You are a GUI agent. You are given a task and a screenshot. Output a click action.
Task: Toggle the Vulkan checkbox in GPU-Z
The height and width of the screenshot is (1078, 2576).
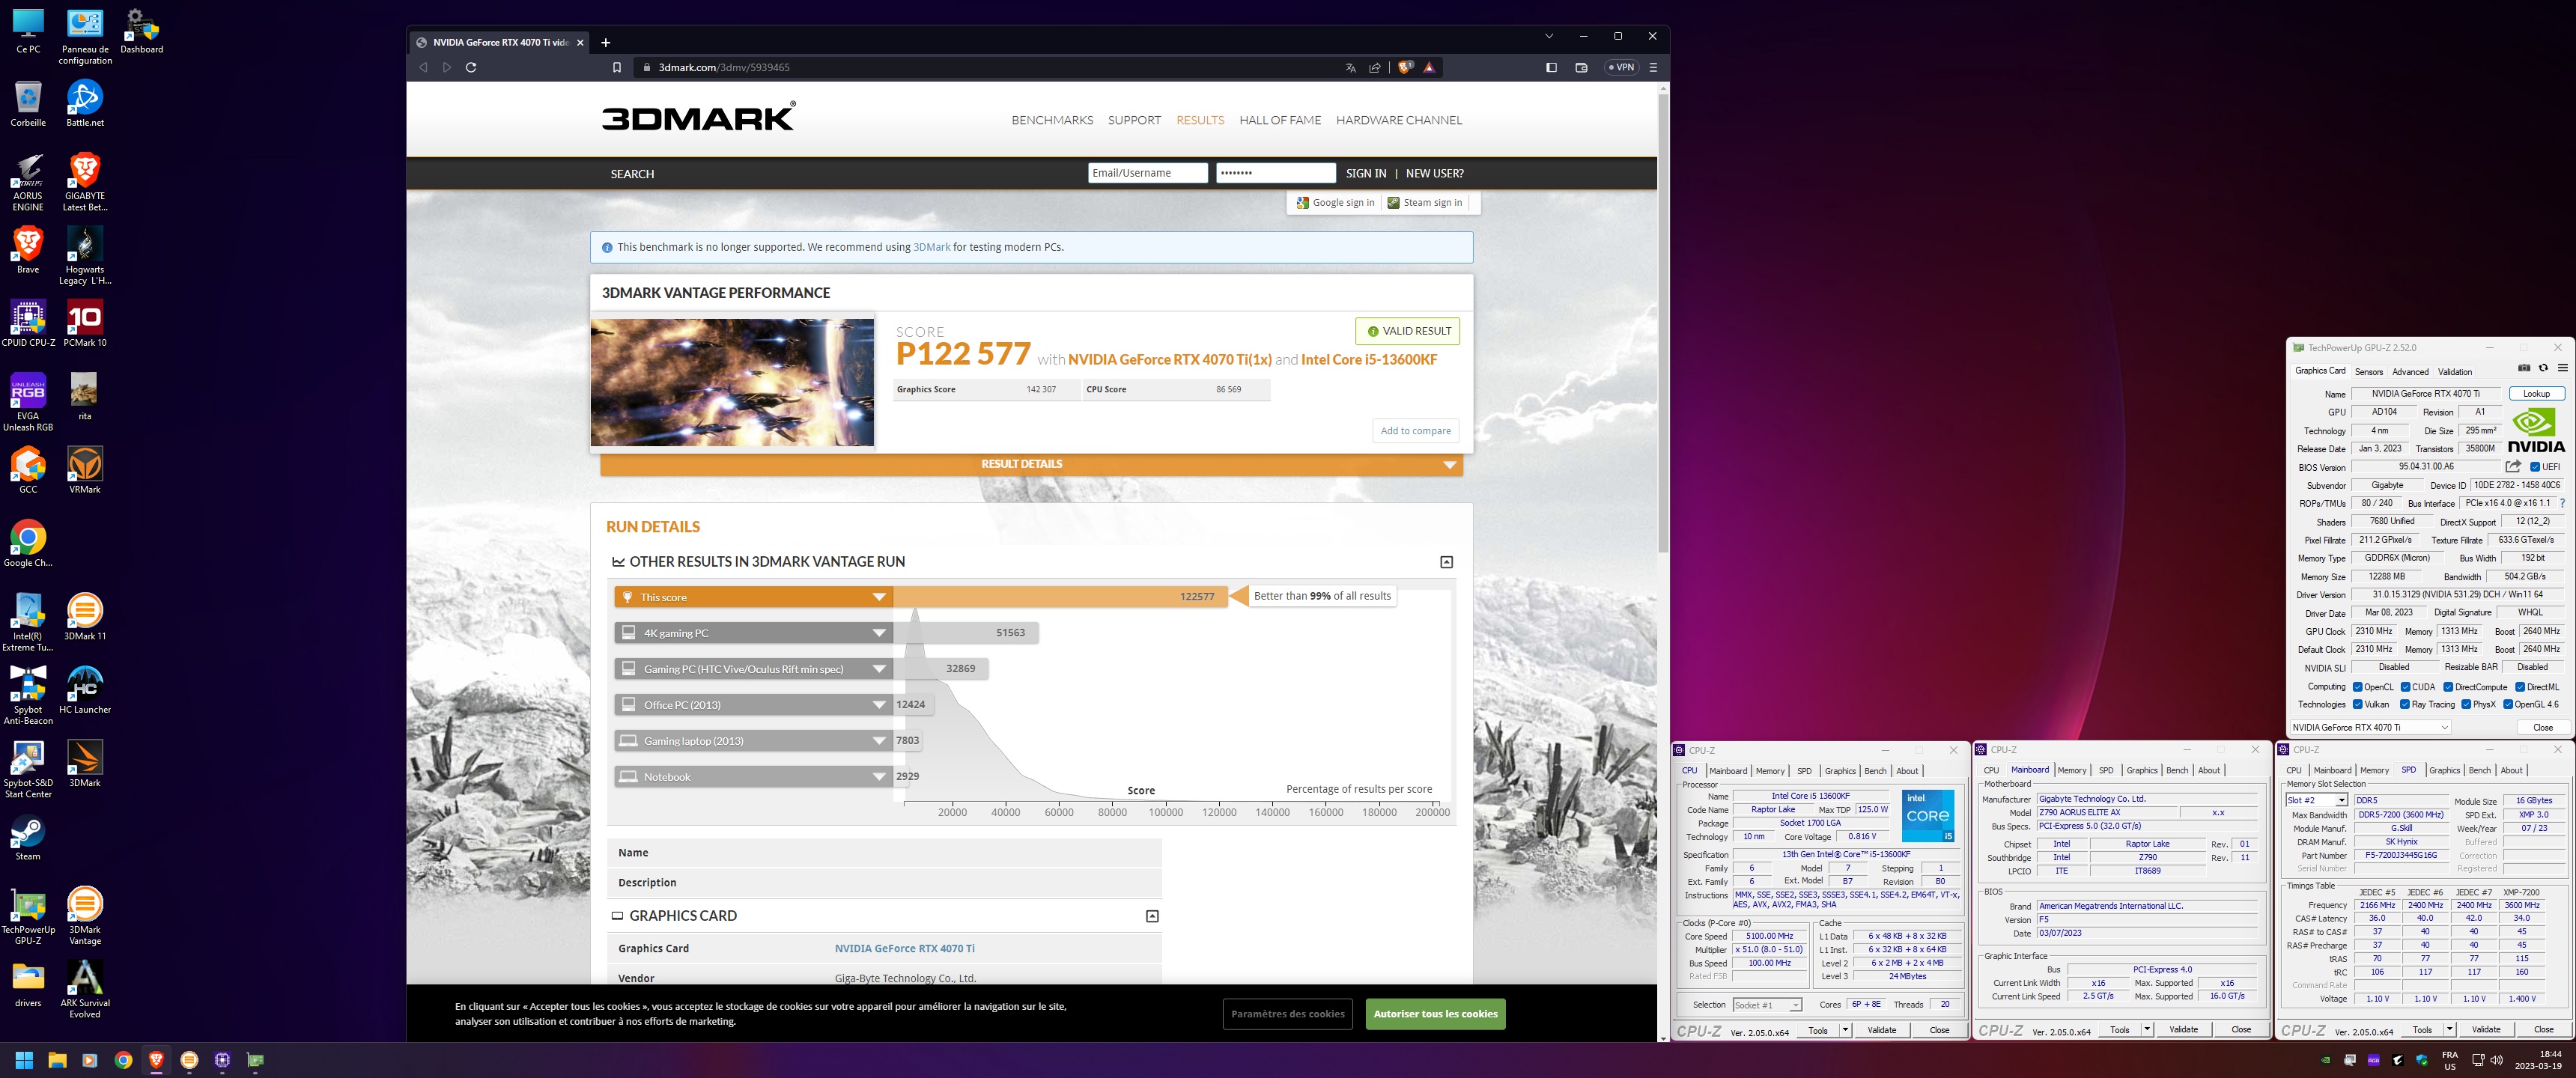pos(2358,705)
